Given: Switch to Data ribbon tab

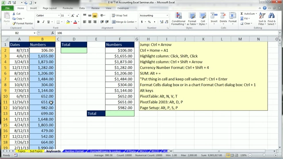Looking at the screenshot, I should [82, 8].
